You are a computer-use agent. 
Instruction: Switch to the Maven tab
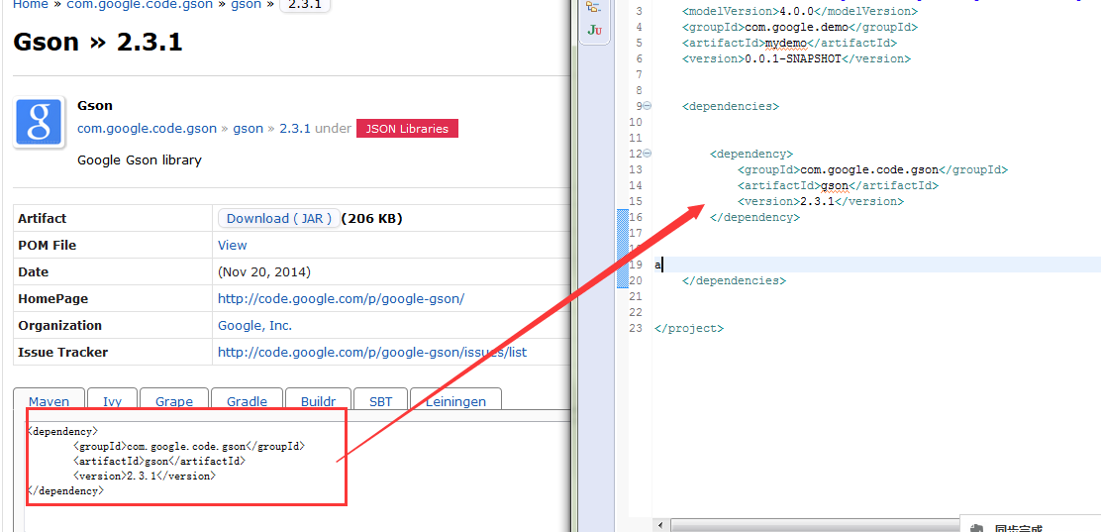50,401
